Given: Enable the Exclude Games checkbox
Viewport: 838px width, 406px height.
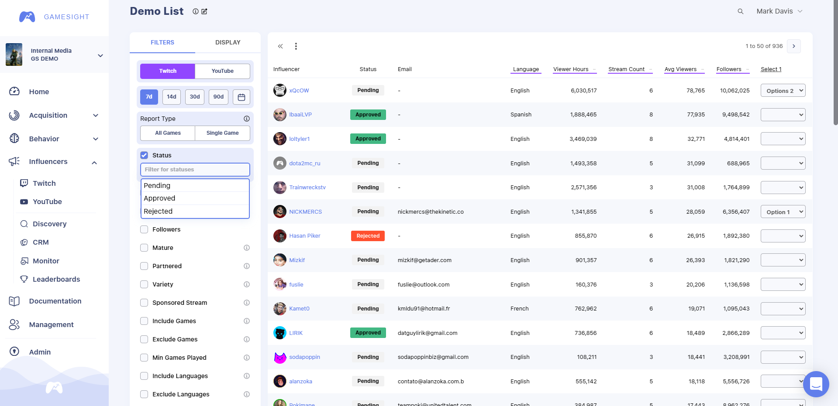Looking at the screenshot, I should pyautogui.click(x=144, y=339).
